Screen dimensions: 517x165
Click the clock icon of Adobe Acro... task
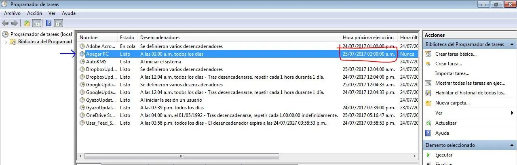(x=82, y=46)
